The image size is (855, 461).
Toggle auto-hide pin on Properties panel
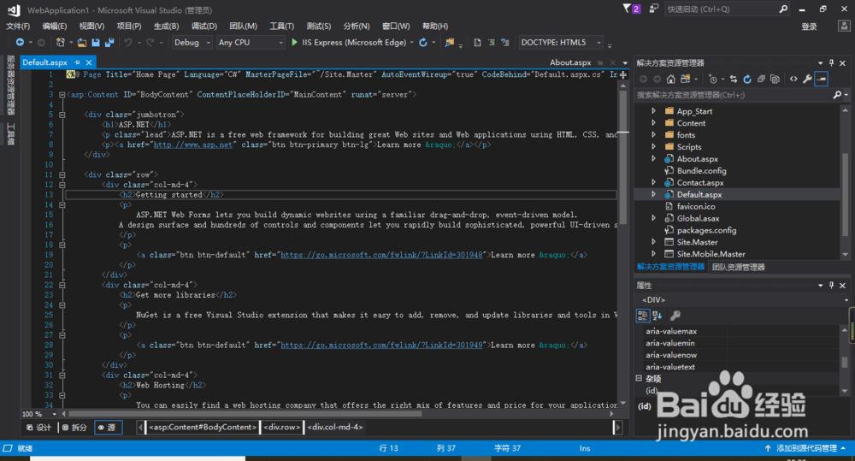832,286
